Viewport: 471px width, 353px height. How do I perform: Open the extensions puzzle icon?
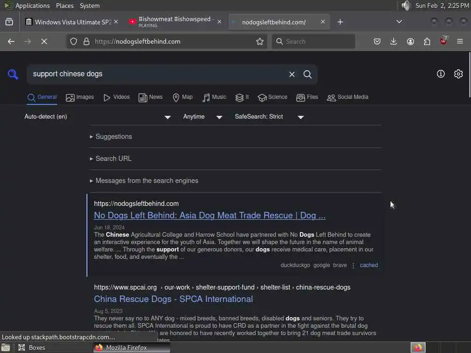click(x=427, y=41)
